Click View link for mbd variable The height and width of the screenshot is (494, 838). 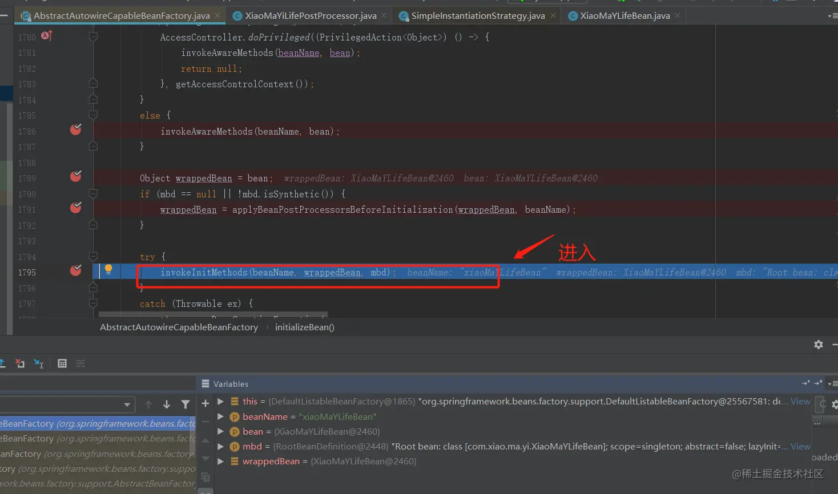point(800,447)
